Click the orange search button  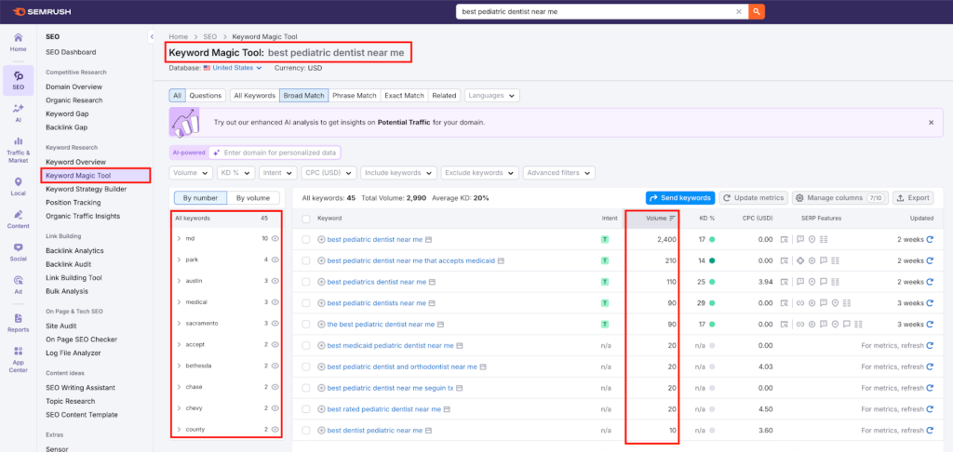tap(757, 11)
